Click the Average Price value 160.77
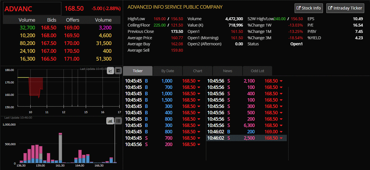 (x=177, y=38)
